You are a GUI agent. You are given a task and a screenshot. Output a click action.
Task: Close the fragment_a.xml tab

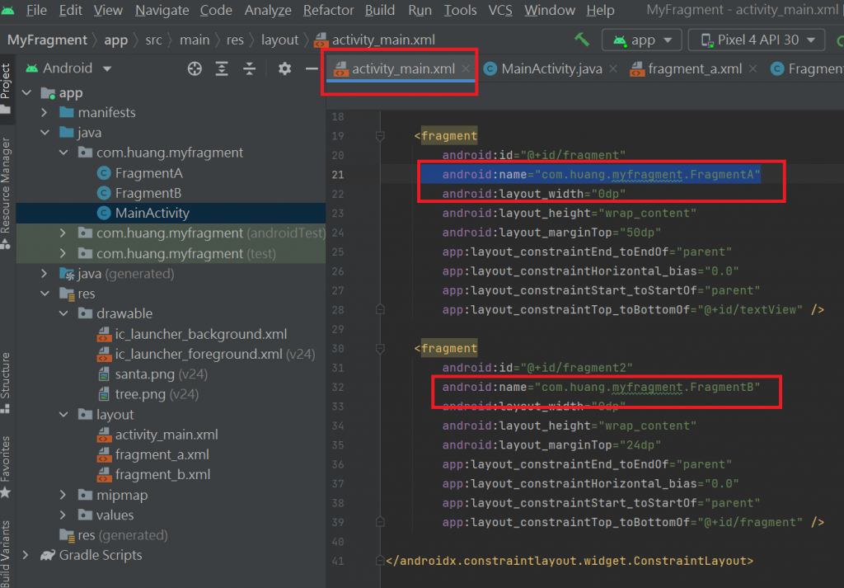(x=753, y=69)
